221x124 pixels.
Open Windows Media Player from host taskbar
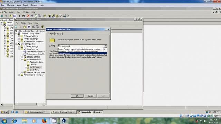pyautogui.click(x=34, y=121)
